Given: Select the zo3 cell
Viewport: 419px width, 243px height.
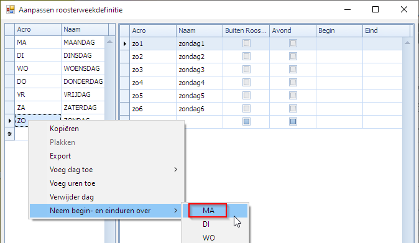Looking at the screenshot, I should pos(153,70).
